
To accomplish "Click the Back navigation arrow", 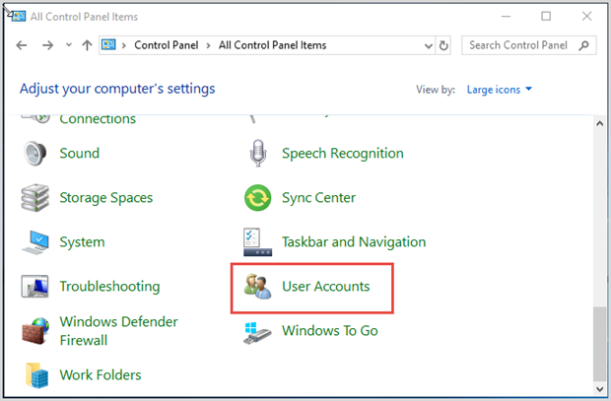I will (23, 45).
